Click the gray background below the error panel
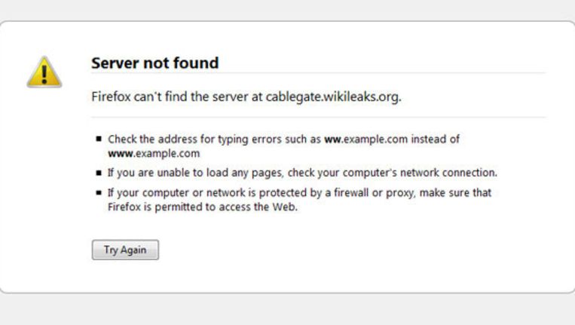Viewport: 575px width, 325px height. (287, 310)
